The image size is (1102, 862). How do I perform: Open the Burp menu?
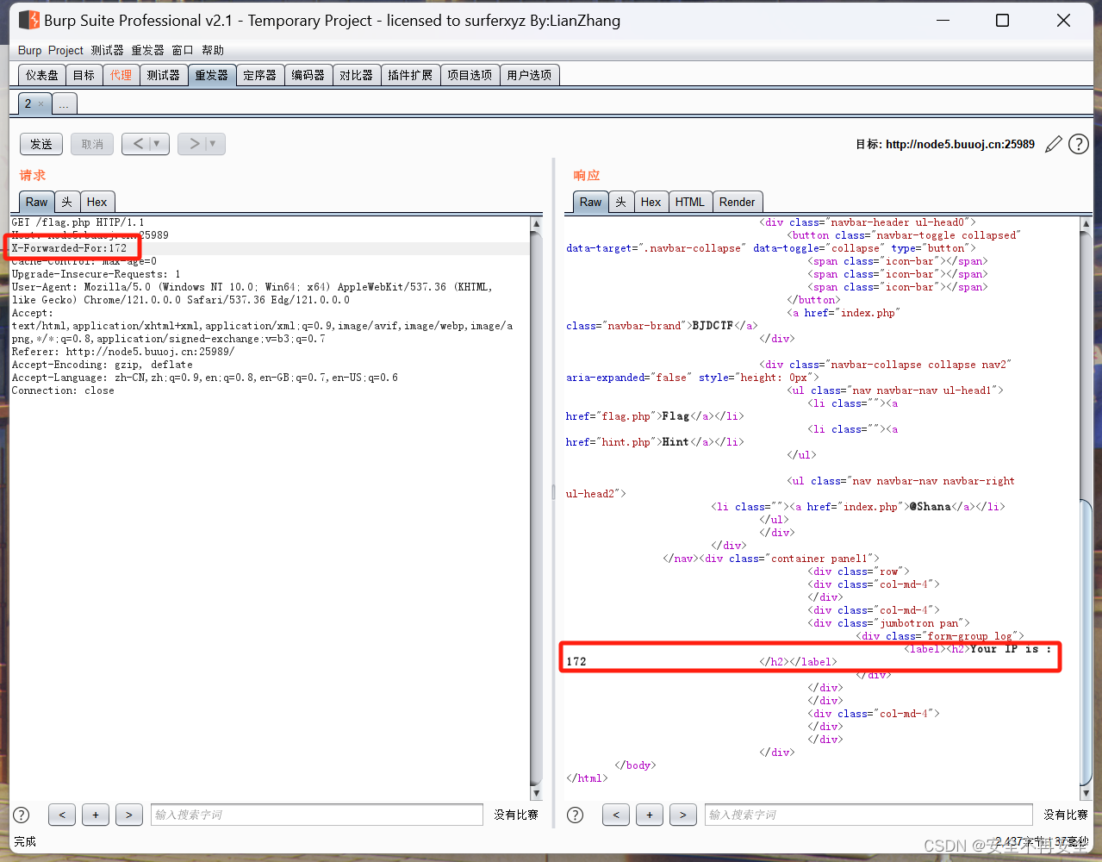point(29,50)
